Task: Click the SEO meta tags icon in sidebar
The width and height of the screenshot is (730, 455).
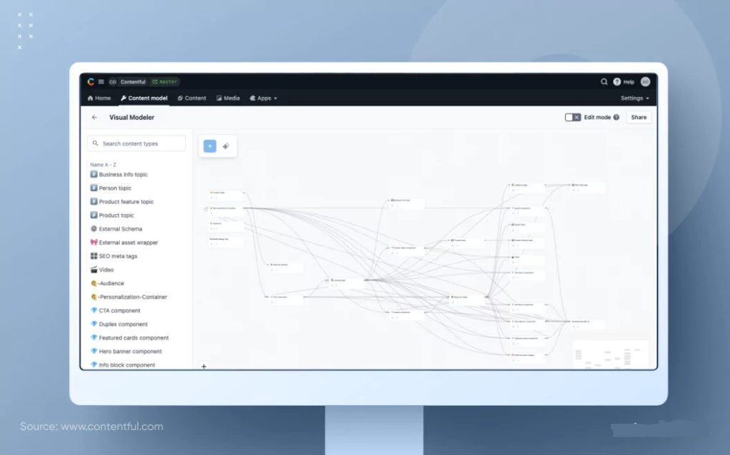Action: click(x=95, y=256)
